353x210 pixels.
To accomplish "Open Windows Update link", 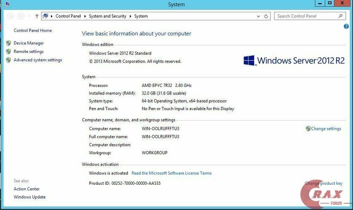I will (x=29, y=197).
